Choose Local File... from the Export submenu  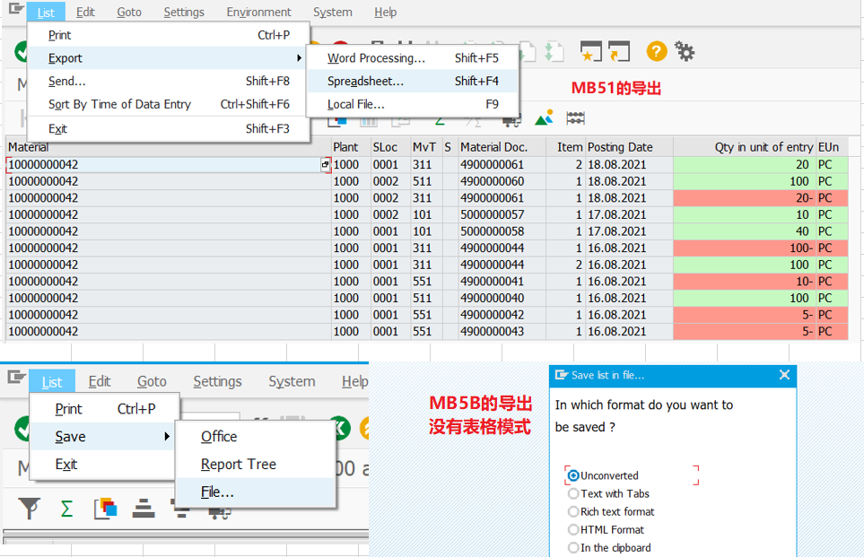413,104
